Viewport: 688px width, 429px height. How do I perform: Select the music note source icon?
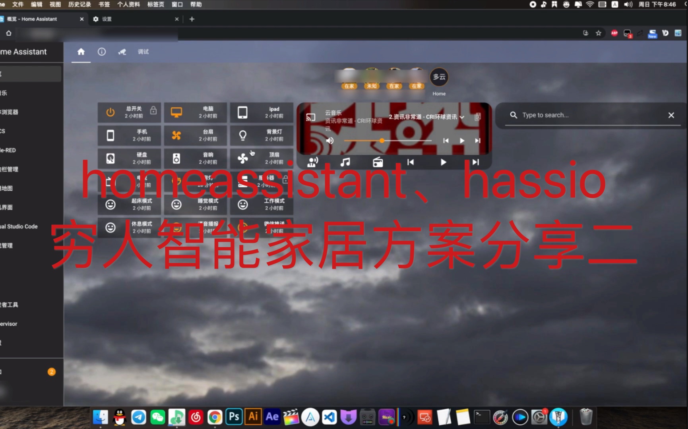[345, 162]
